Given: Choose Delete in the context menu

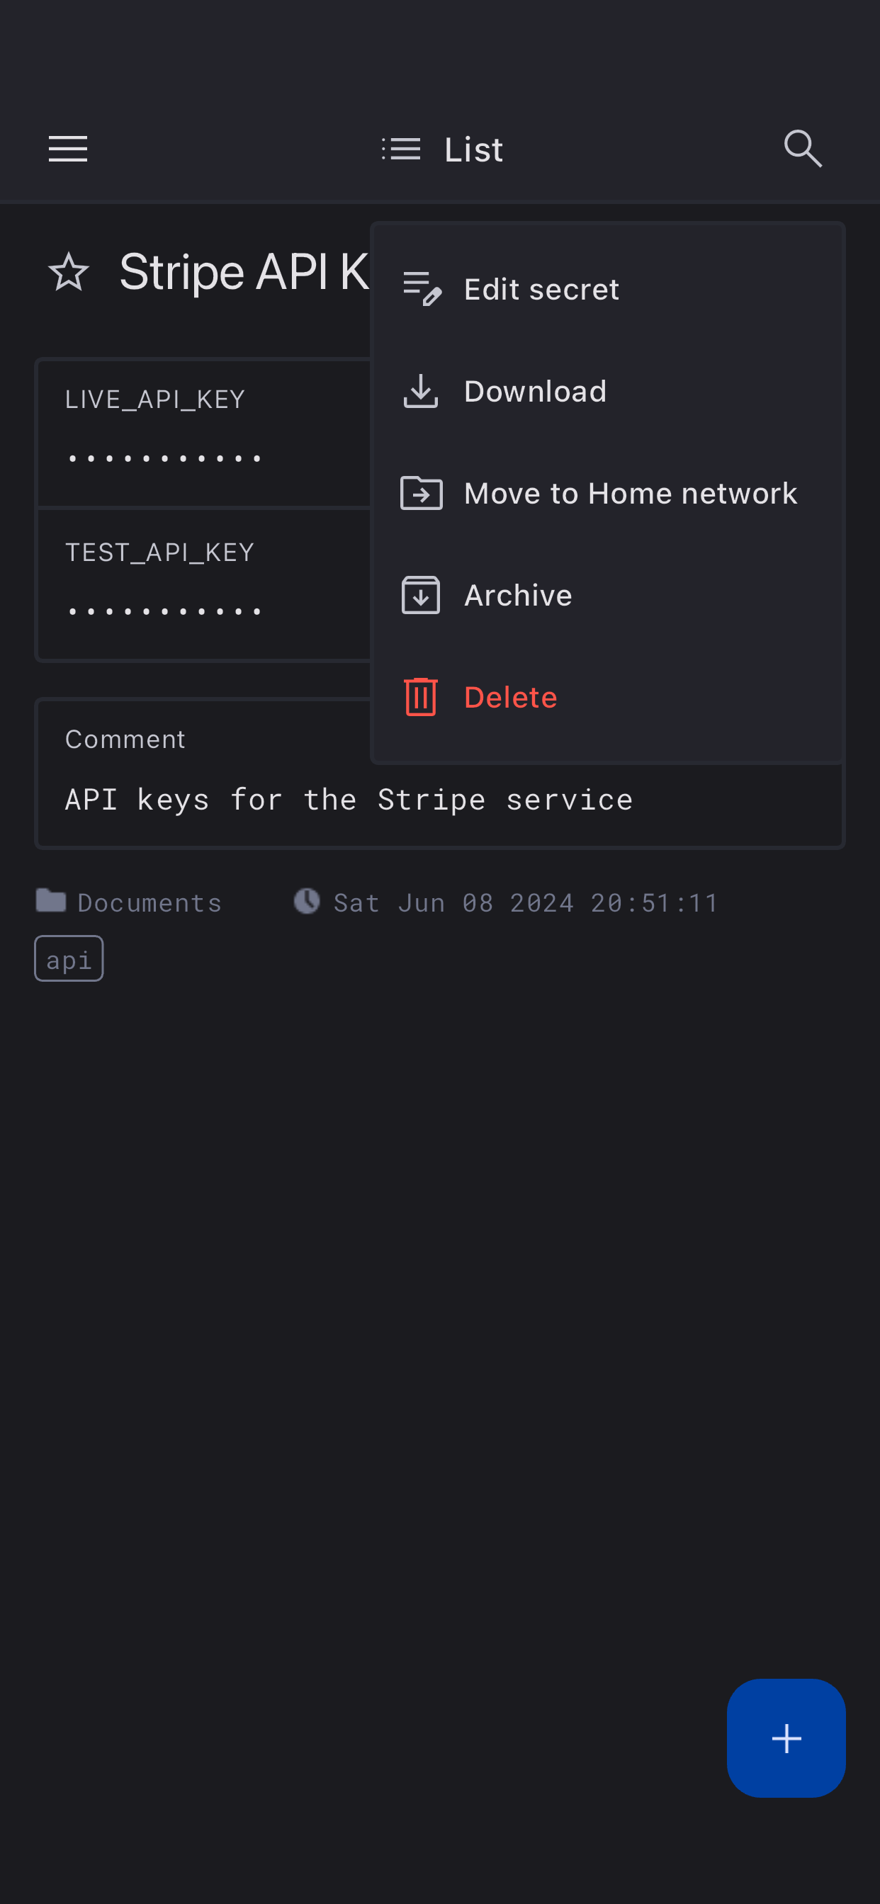Looking at the screenshot, I should tap(510, 697).
